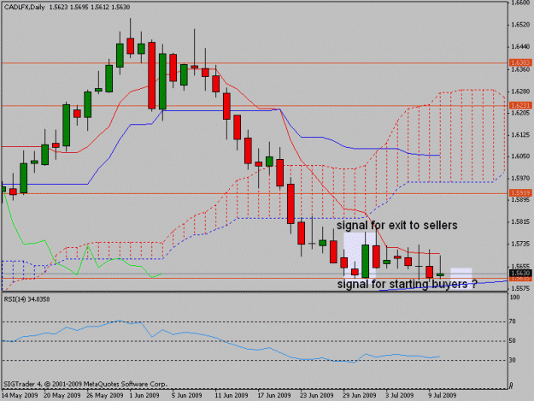Select the tall green candle inside the highlighted box
This screenshot has width=534, height=401.
(365, 262)
